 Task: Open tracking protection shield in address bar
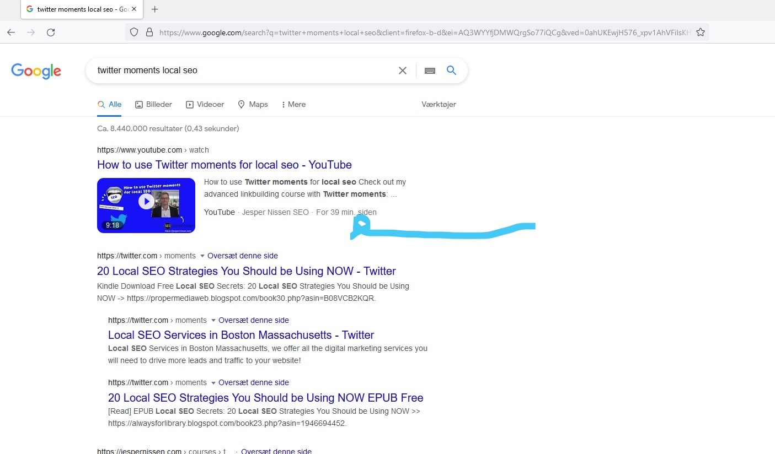(x=134, y=33)
